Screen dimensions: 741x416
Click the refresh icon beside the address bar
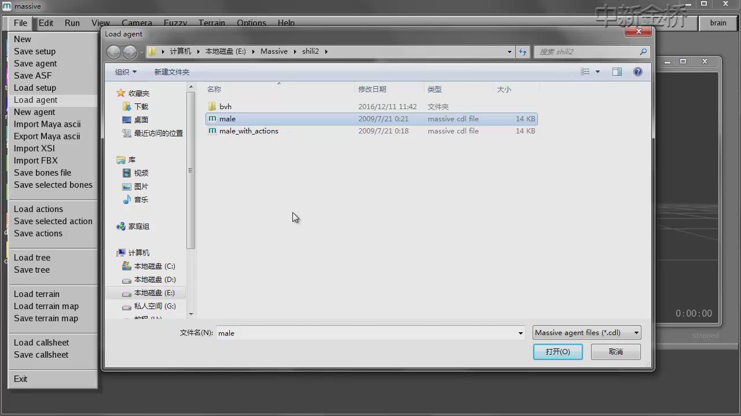coord(523,51)
